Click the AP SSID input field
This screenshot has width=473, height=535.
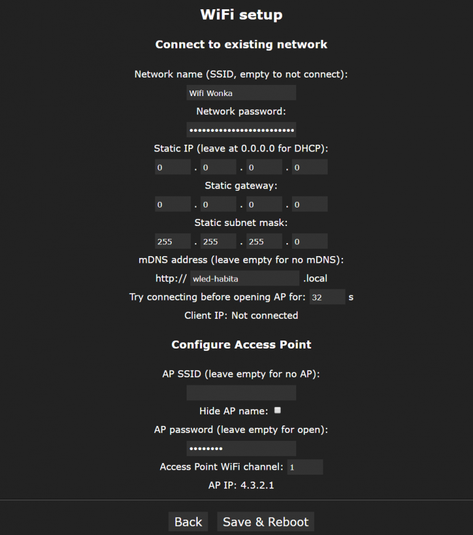pos(241,393)
